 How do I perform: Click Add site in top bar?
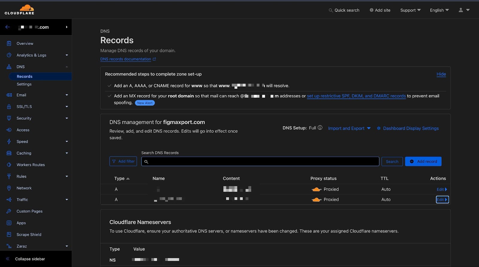380,10
